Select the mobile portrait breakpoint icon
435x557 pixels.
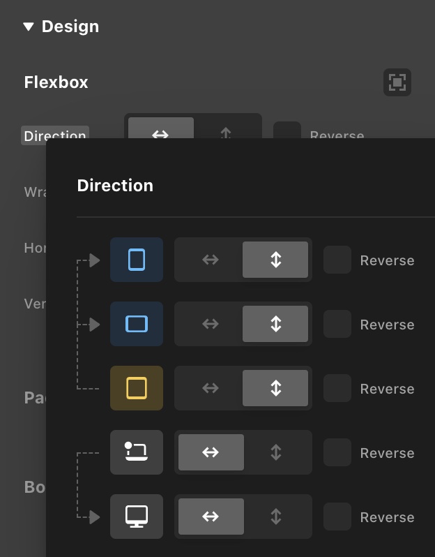137,260
